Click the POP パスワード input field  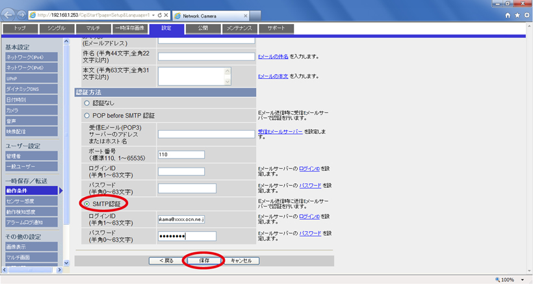point(187,188)
